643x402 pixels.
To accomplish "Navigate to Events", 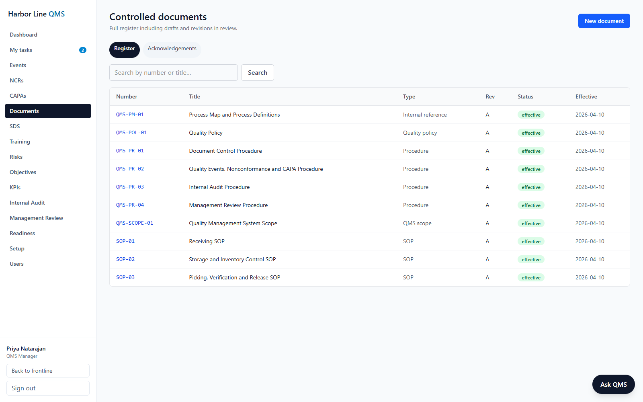I will pos(48,65).
